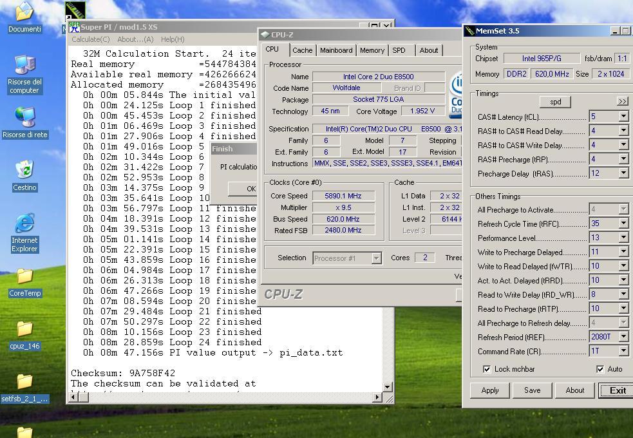Click the CPU-Z title bar icon
The image size is (633, 438).
coord(265,35)
